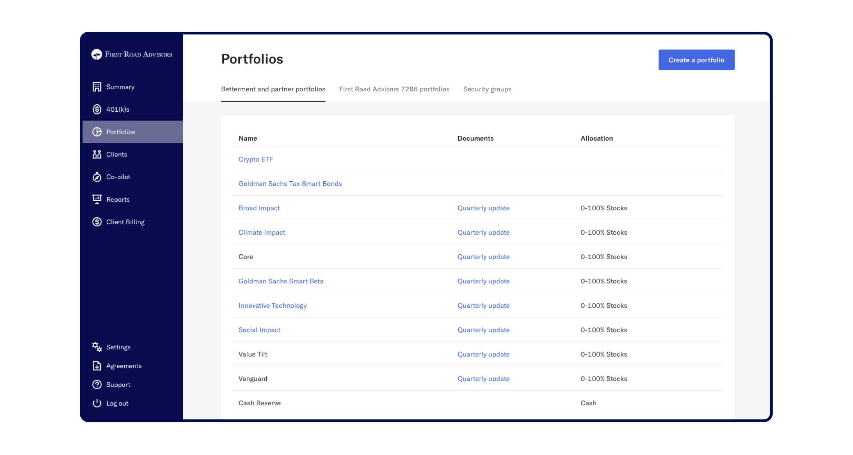Open Goldman Sachs Smart Beta Quarterly update
Image resolution: width=853 pixels, height=455 pixels.
(x=483, y=281)
